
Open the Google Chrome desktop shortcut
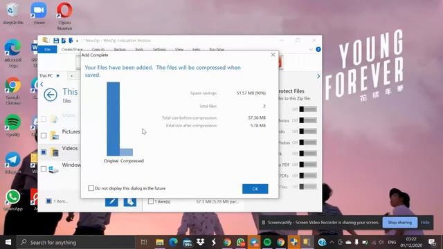coord(13,91)
